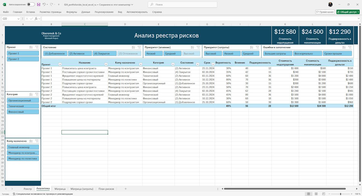Screen dimensions: 362x196
Task: Enable multi-select on the Состояние slicer
Action: pos(133,47)
